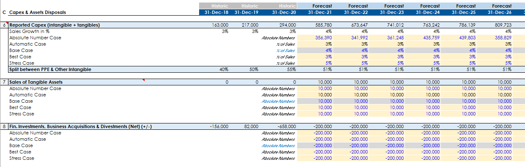The image size is (525, 167).
Task: Click the Reported Capex 809,723 cell
Action: click(503, 25)
